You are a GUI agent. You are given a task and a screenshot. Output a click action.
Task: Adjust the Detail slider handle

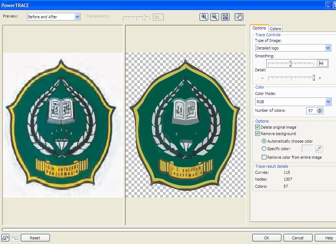[x=314, y=78]
